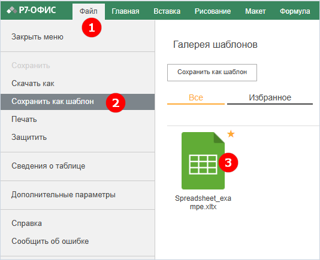
Task: Click the Р7-ОФИС logo
Action: (31, 10)
